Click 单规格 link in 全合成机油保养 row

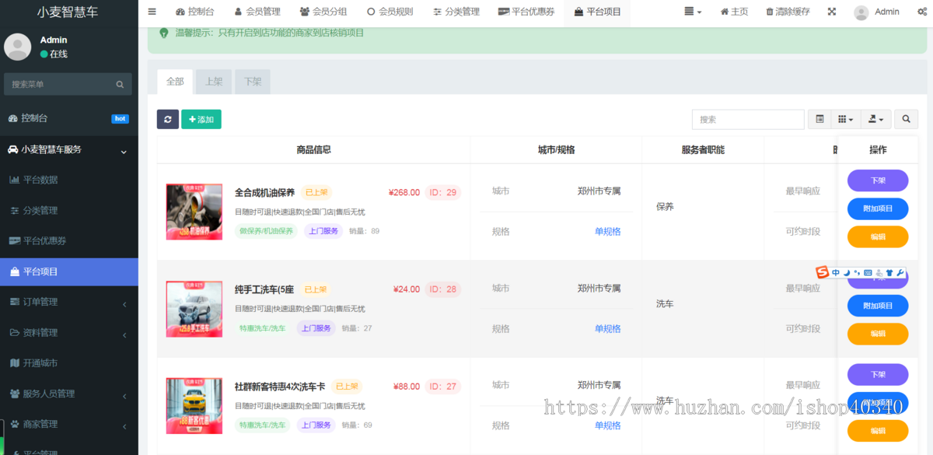pos(608,231)
